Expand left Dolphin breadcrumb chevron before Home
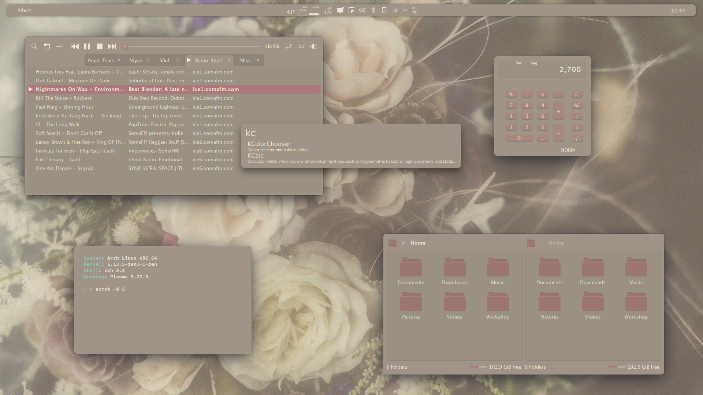This screenshot has width=703, height=395. 403,243
